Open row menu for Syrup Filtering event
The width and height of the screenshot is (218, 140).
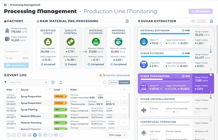pyautogui.click(x=124, y=109)
